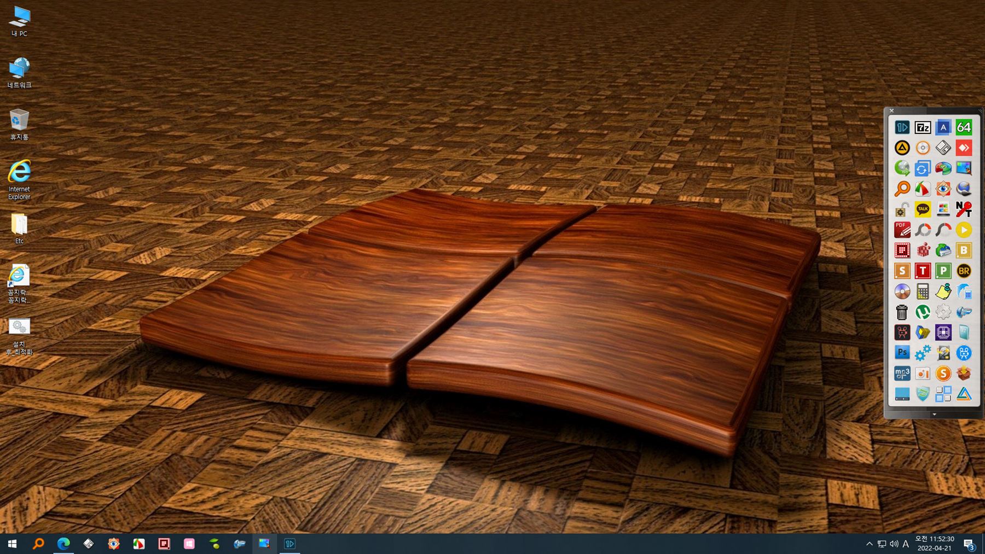985x554 pixels.
Task: Open the dark red video camera icon
Action: tap(902, 333)
